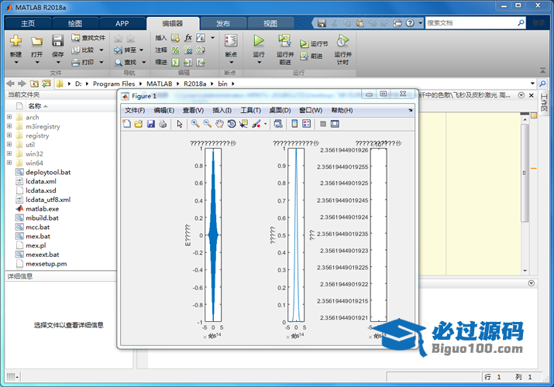Expand the m3iregistry folder node
This screenshot has width=554, height=387.
tap(9, 126)
